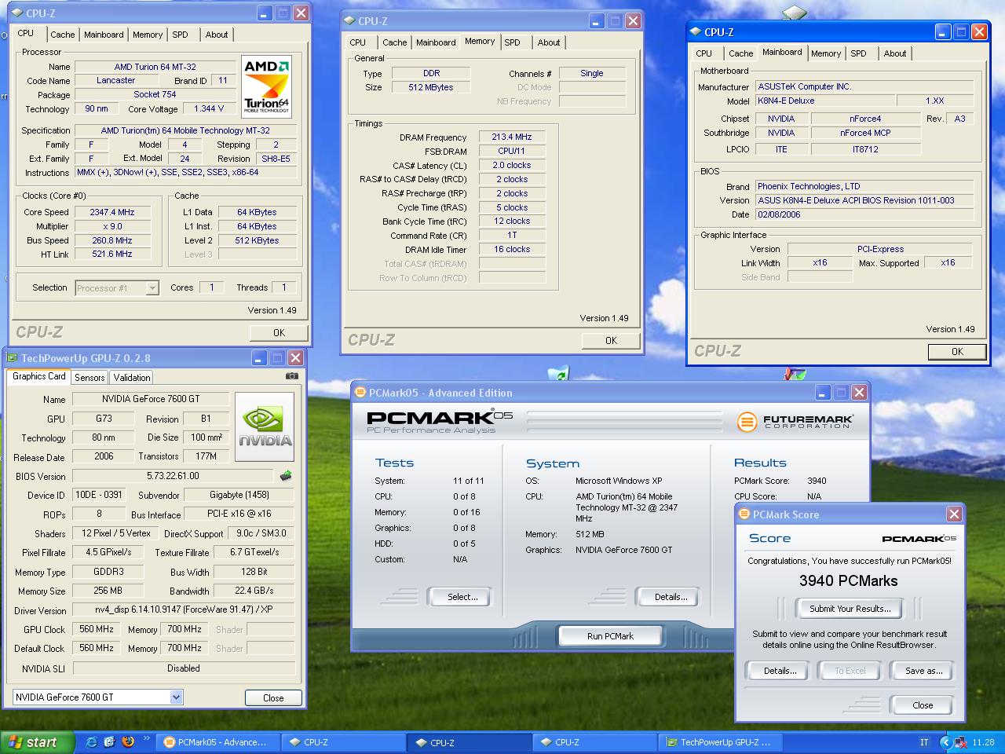Switch to TechPowerUp GPU-Z taskbar button
This screenshot has height=754, width=1005.
point(719,742)
